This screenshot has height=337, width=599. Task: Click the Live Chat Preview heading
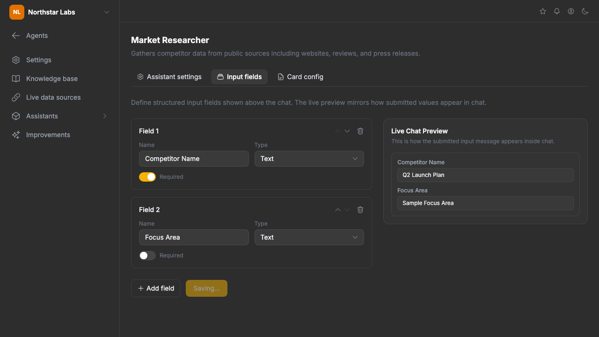(419, 131)
